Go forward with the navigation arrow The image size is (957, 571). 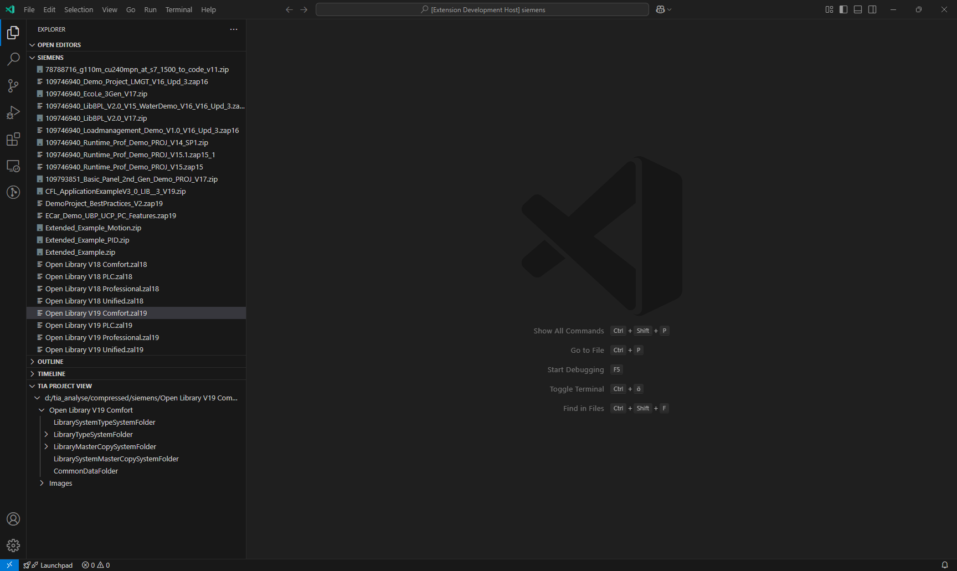[x=303, y=9]
